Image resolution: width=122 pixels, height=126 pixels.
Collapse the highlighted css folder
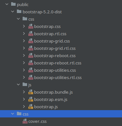13,114
